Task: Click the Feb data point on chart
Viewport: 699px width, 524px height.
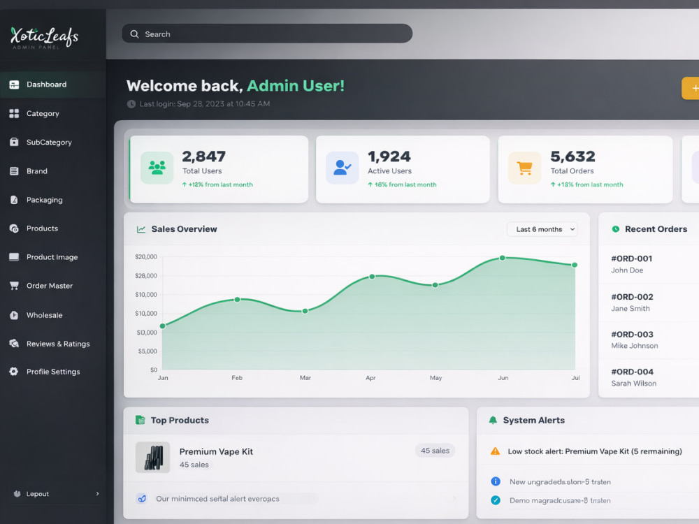Action: [x=237, y=300]
